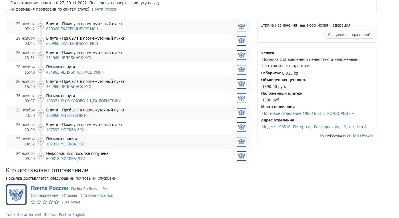Screen dimensions: 399x218
Task: Click Russian Post icon on 29 ноября 07:42 row
Action: [242, 27]
